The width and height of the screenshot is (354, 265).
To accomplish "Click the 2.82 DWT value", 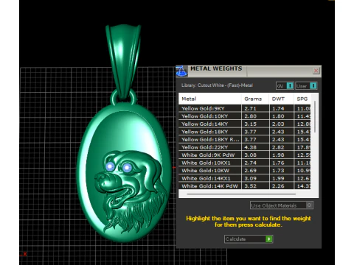I will point(278,147).
